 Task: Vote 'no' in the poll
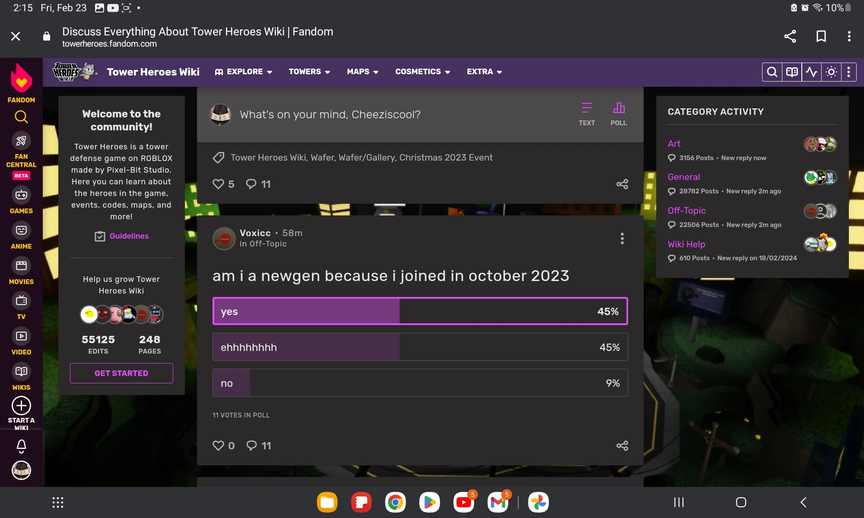(420, 383)
